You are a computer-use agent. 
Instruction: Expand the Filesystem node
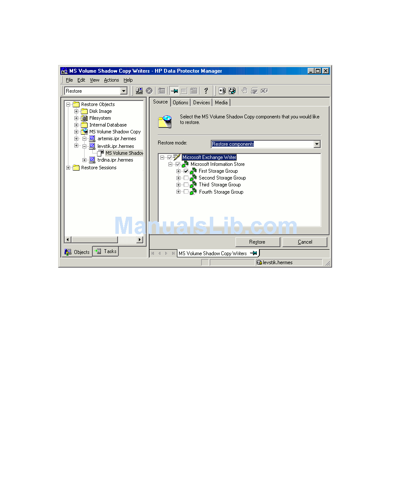click(x=76, y=118)
